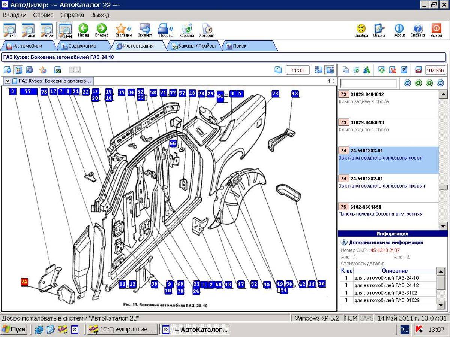Click the 11:33 counter box

point(298,70)
